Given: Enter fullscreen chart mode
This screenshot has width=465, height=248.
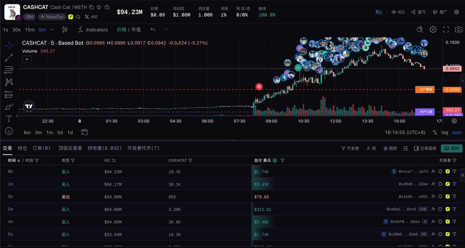Looking at the screenshot, I should click(446, 29).
